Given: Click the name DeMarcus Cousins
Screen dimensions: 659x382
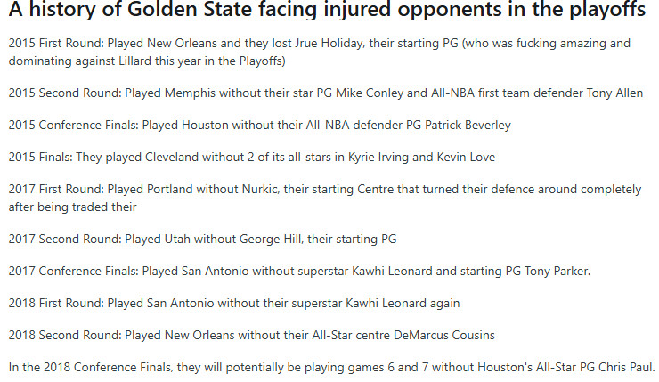Looking at the screenshot, I should pyautogui.click(x=442, y=335).
